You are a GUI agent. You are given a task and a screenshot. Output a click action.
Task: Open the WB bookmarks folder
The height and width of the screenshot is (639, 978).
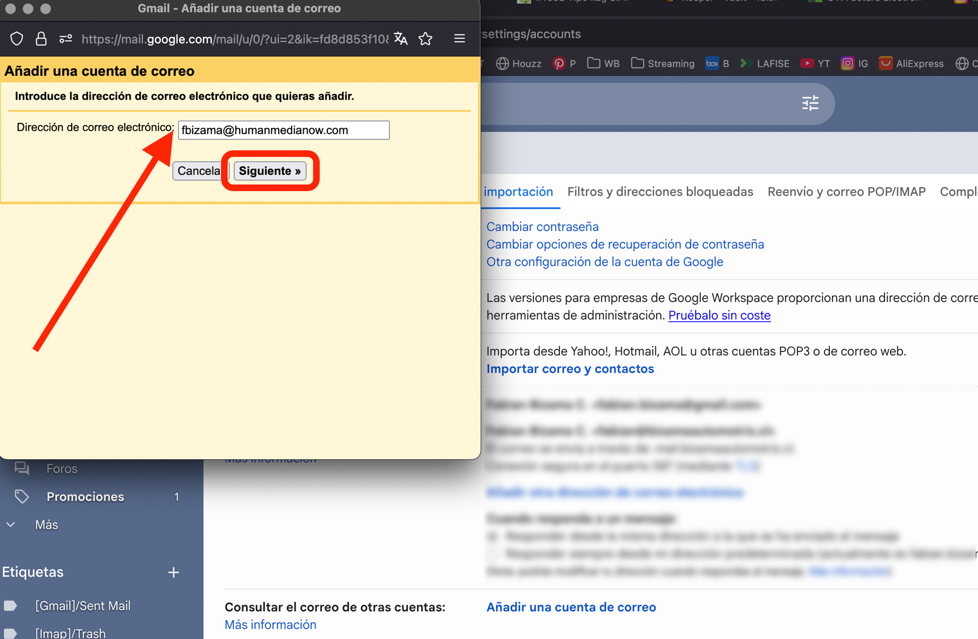pyautogui.click(x=595, y=63)
